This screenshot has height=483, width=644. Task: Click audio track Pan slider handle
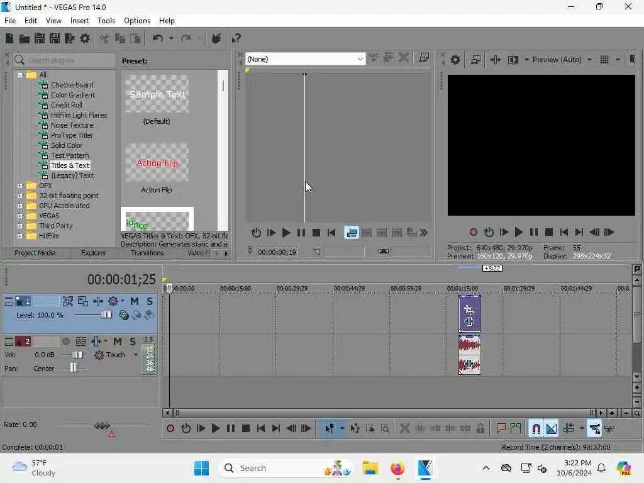click(x=74, y=367)
